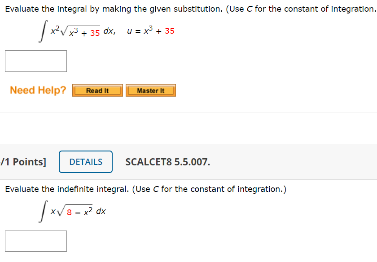Focus the answer box under the substitution integral
The image size is (377, 262).
(x=36, y=61)
